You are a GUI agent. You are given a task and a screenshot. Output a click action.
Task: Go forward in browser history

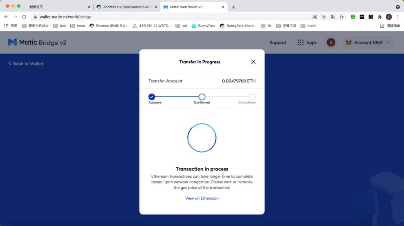(x=15, y=17)
